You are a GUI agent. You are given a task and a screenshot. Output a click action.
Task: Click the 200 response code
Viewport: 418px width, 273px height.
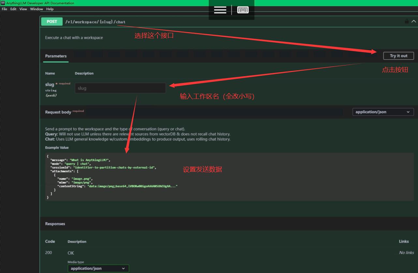[49, 253]
